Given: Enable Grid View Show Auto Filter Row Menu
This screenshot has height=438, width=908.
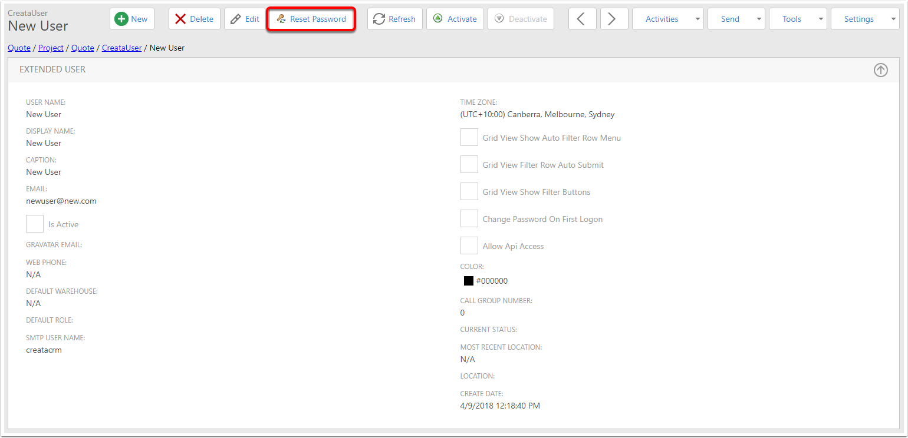Looking at the screenshot, I should click(x=469, y=137).
